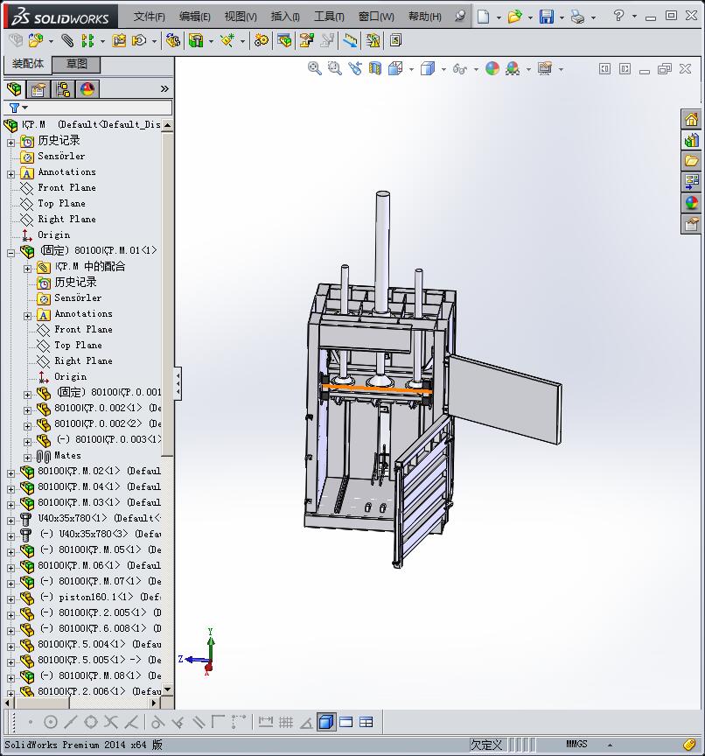Open SolidWorks Resources home icon in task pane
Image resolution: width=705 pixels, height=756 pixels.
pos(691,119)
